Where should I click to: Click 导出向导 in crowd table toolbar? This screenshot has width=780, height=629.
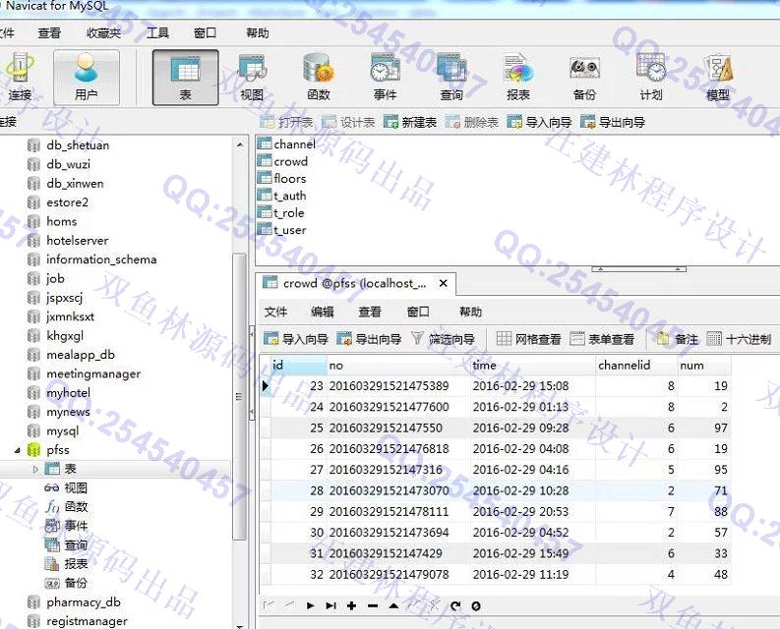click(x=369, y=339)
